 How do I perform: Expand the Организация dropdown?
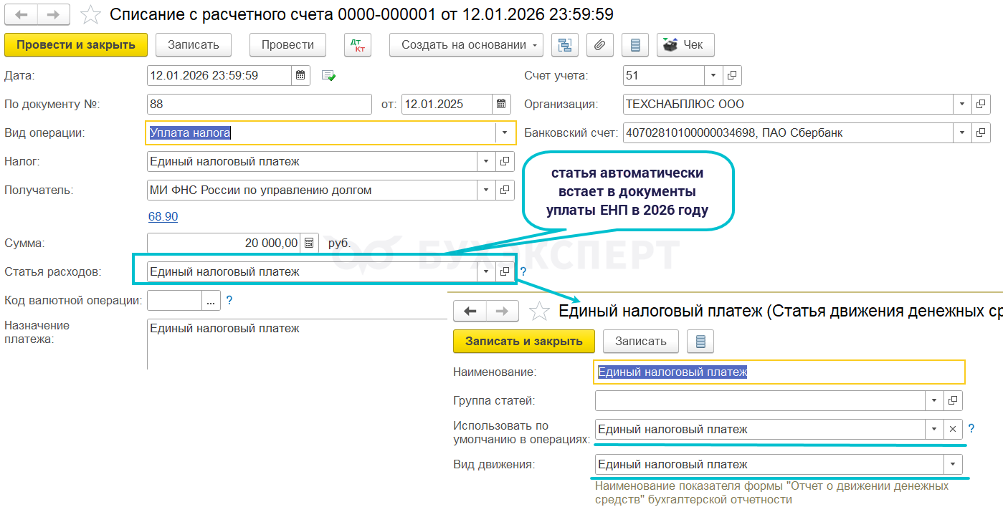click(962, 104)
